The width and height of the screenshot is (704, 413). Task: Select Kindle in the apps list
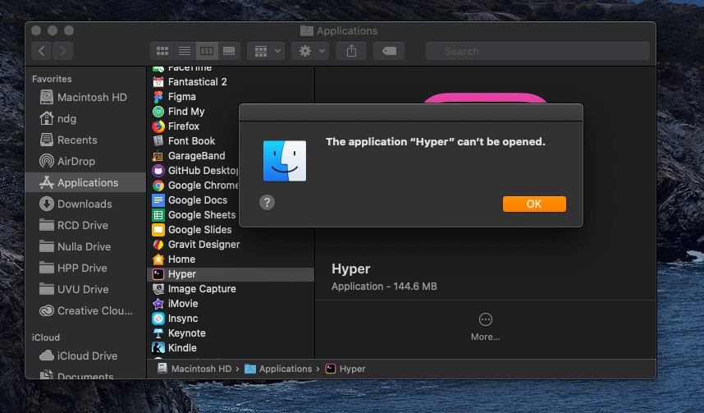(231, 348)
